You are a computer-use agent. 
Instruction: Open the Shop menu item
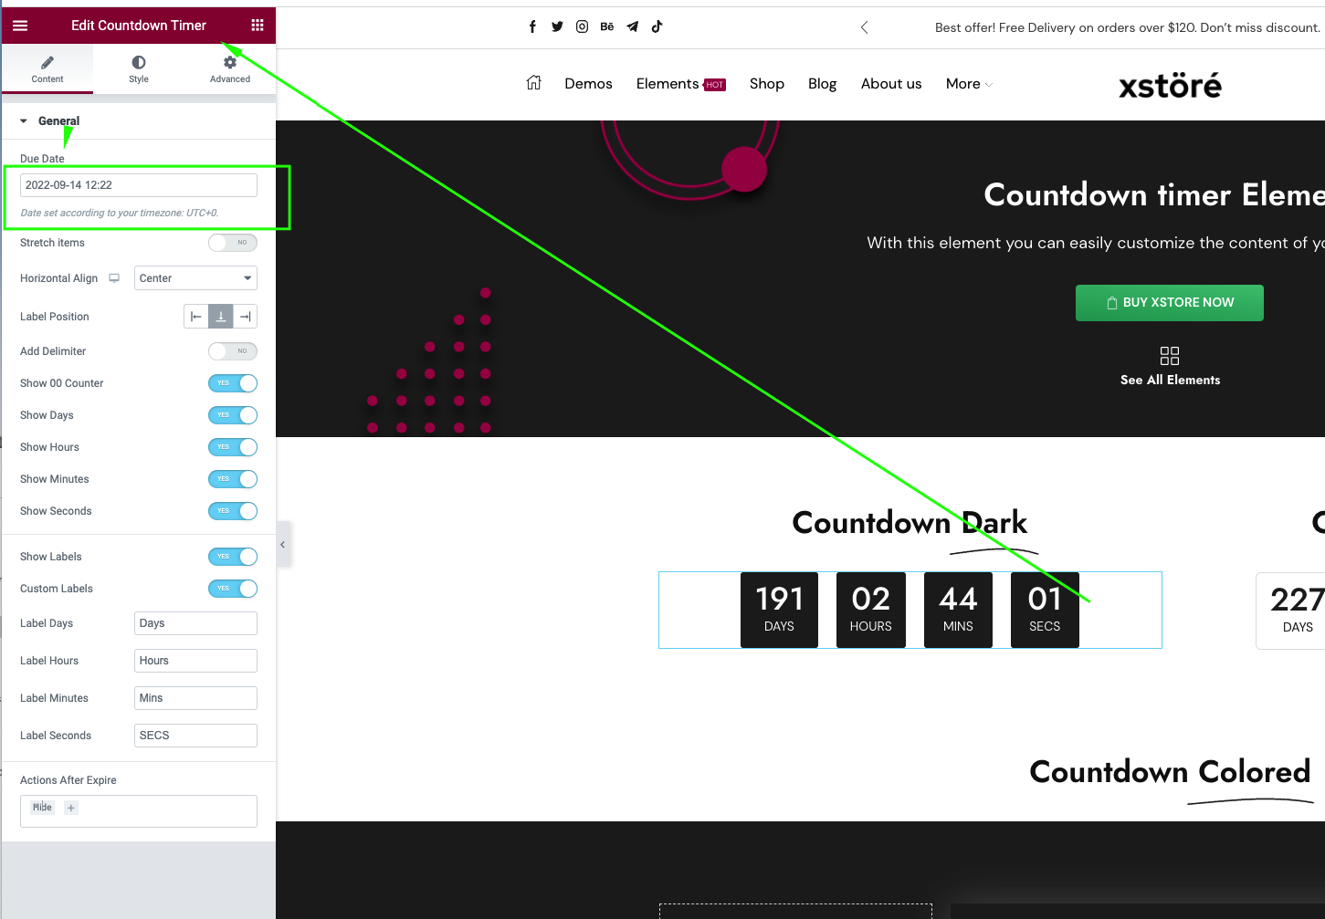(767, 84)
